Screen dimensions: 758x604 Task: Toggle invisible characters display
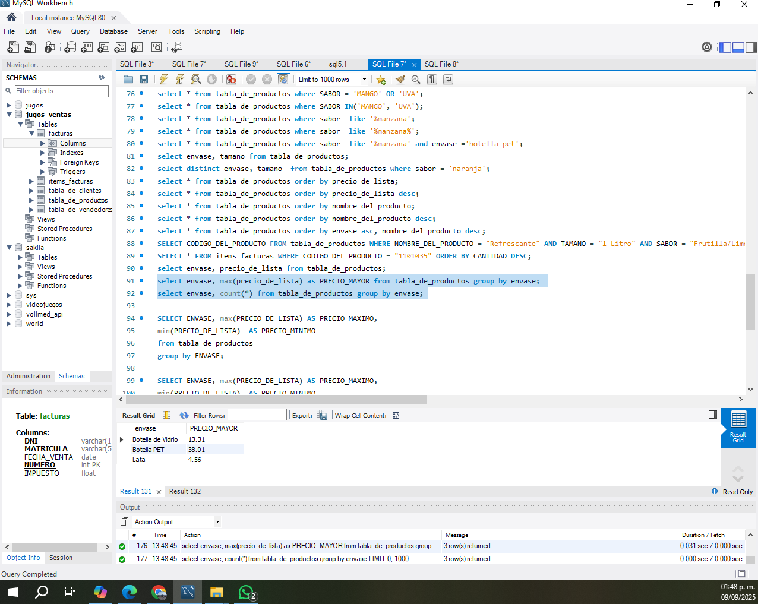click(432, 80)
